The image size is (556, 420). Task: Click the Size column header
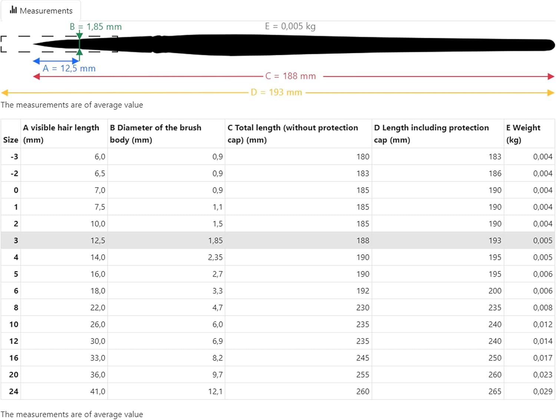(x=10, y=140)
